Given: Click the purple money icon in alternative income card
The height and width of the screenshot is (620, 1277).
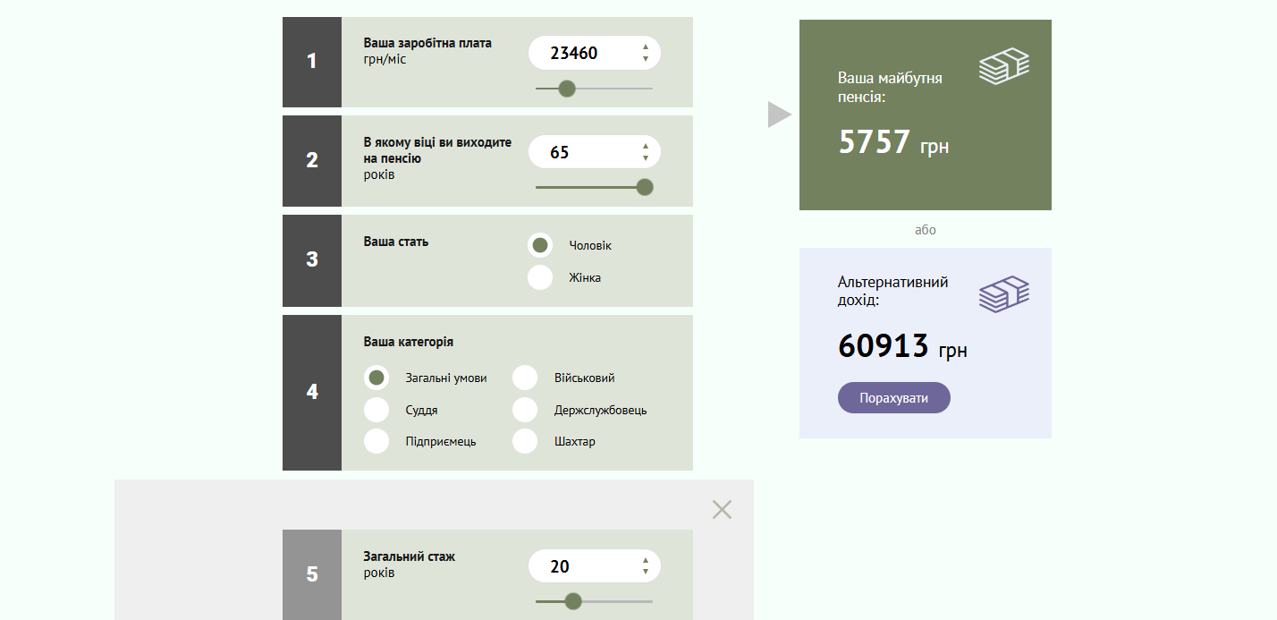Looking at the screenshot, I should coord(1003,294).
